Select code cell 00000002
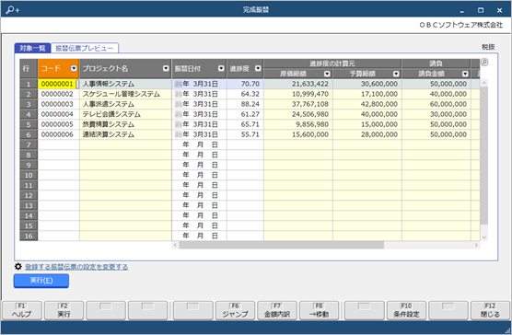The height and width of the screenshot is (335, 512). [x=57, y=94]
